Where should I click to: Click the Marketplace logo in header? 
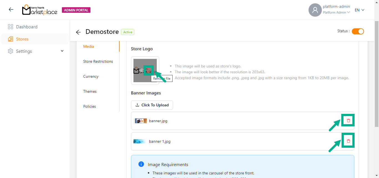pyautogui.click(x=40, y=10)
